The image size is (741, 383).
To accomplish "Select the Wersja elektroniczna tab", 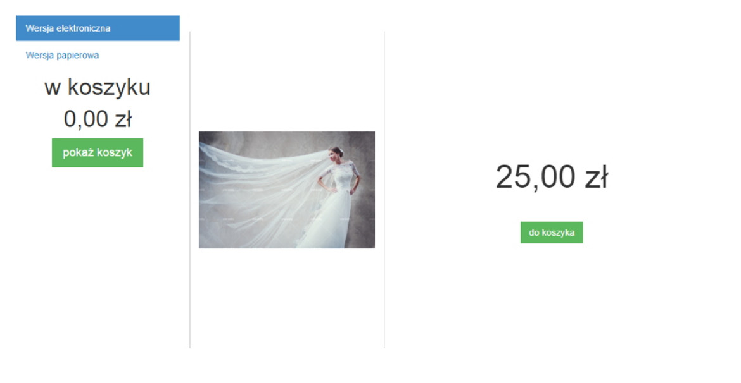I will click(x=98, y=28).
